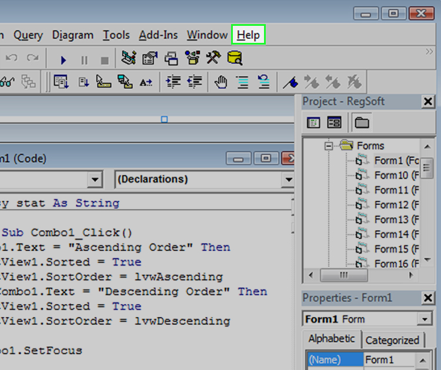The height and width of the screenshot is (370, 441).
Task: Open the Help menu
Action: (x=248, y=35)
